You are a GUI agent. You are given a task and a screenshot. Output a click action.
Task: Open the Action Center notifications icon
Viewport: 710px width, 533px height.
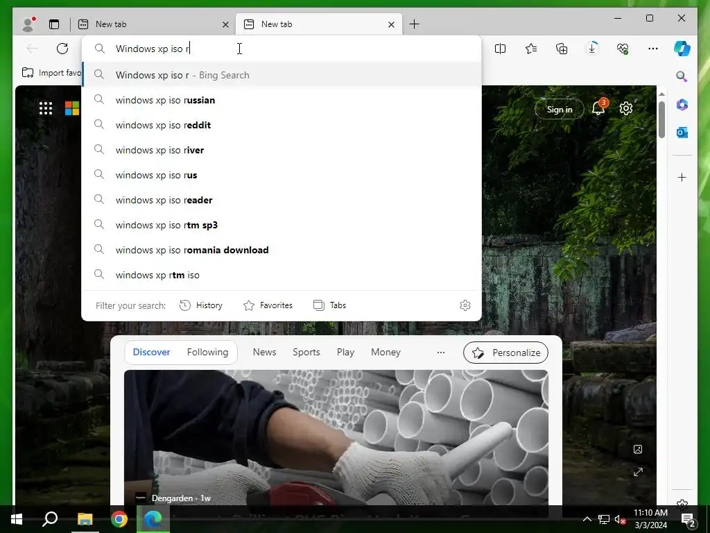point(689,520)
